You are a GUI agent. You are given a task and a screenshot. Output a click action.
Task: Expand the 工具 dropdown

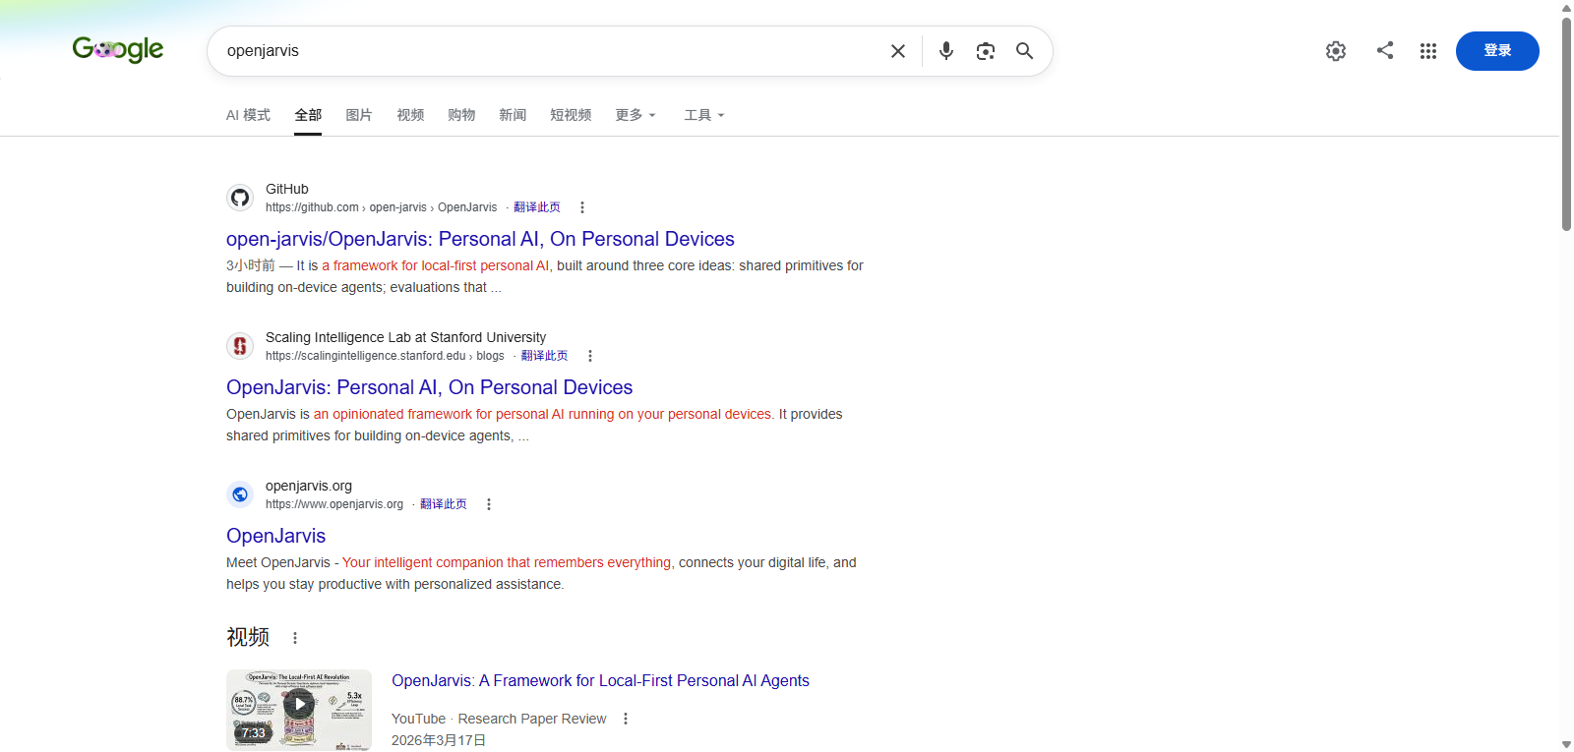704,115
